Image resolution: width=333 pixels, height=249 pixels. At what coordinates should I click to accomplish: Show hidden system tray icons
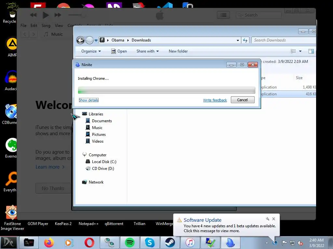pos(267,243)
